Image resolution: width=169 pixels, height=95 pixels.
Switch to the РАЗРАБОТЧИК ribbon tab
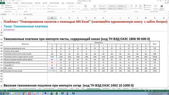tap(70, 3)
